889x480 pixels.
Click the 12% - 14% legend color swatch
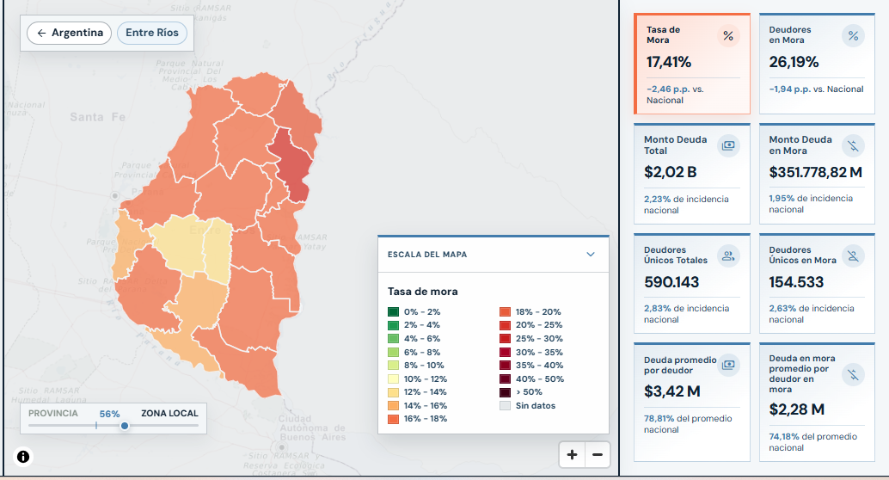tap(394, 392)
